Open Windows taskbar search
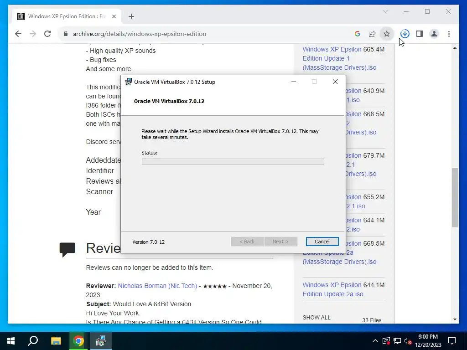Screen dimensions: 467x350 (33, 341)
